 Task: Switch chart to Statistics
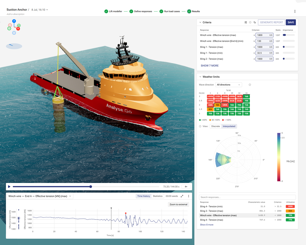click(158, 196)
